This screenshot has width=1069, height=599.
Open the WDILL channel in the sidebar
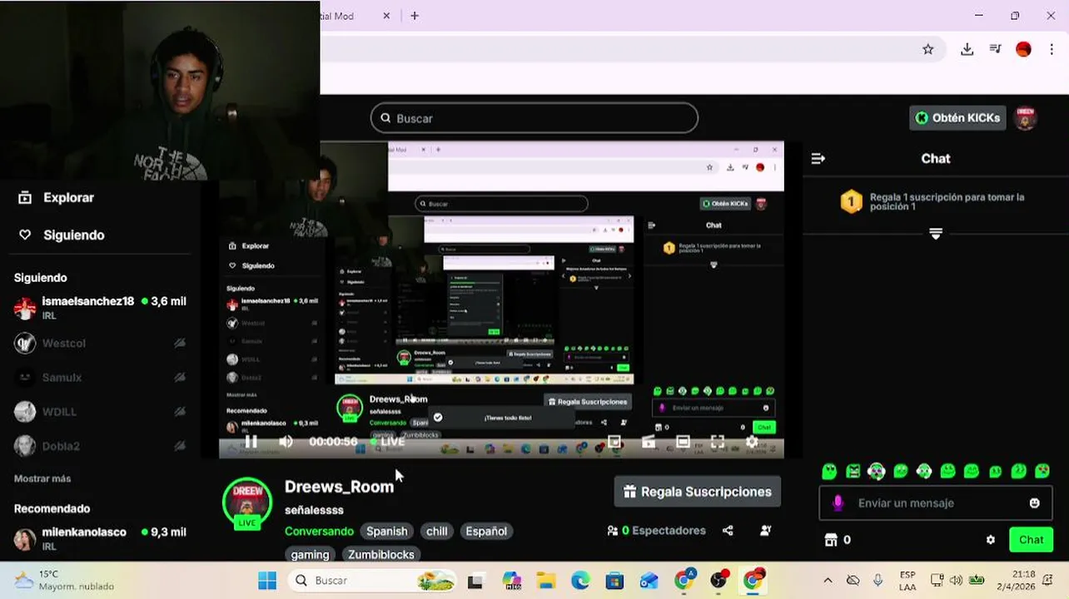point(100,412)
